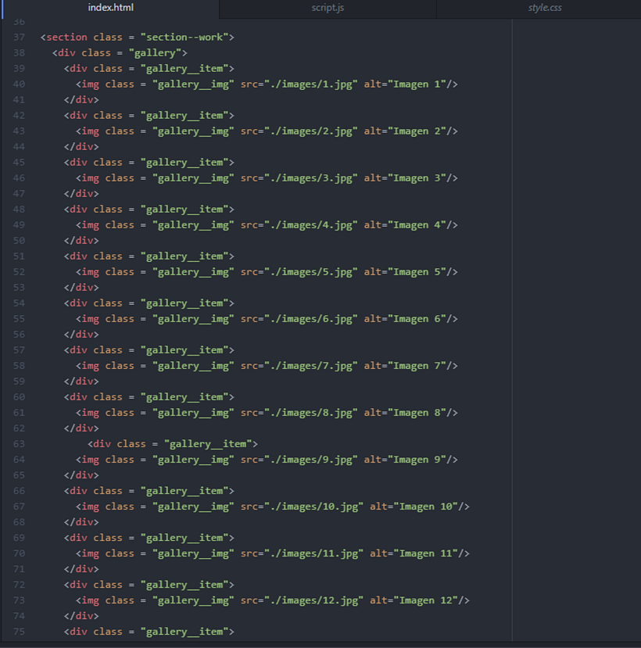Click line number 50 in gutter
The image size is (641, 648).
click(x=19, y=241)
